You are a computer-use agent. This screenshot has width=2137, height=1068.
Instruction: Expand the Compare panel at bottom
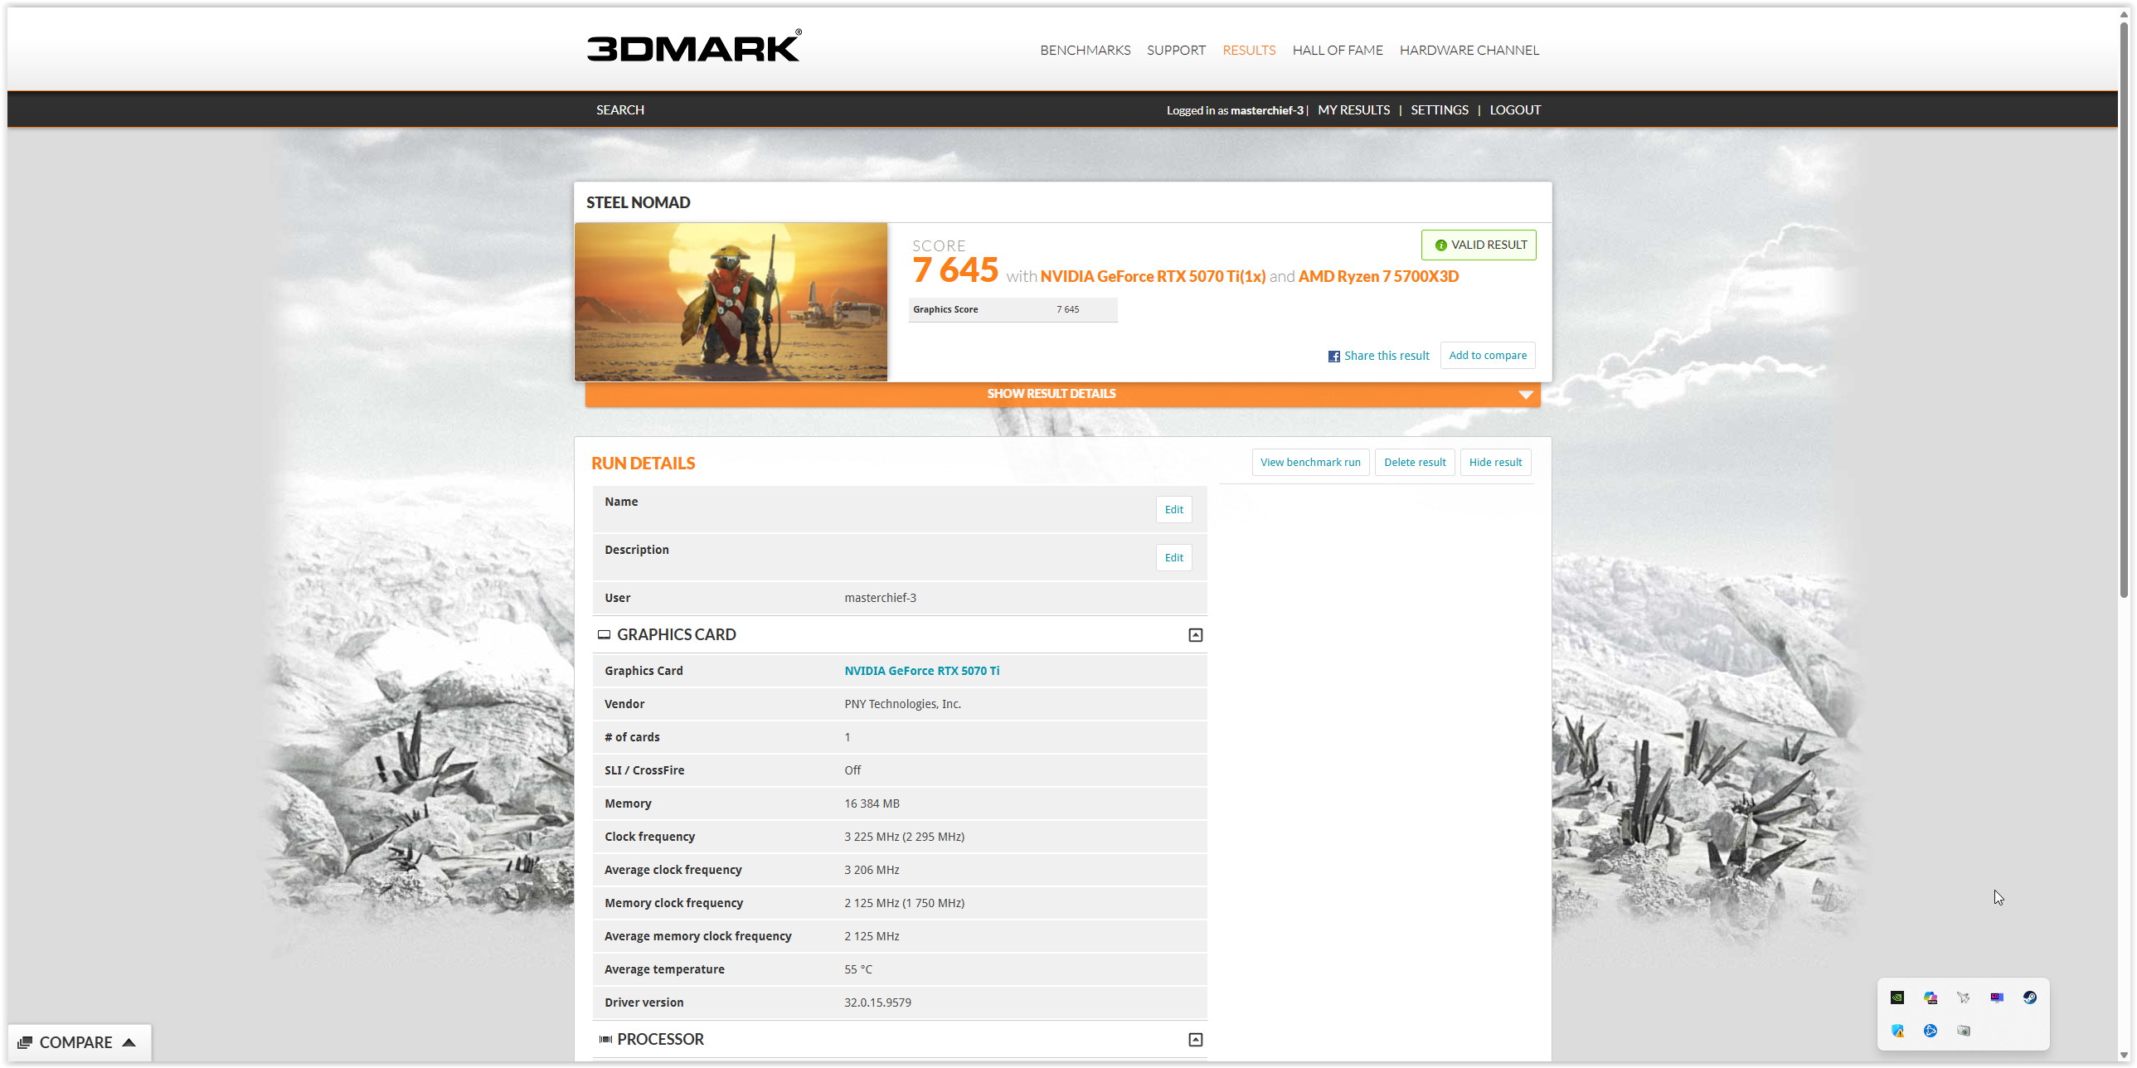(x=77, y=1042)
